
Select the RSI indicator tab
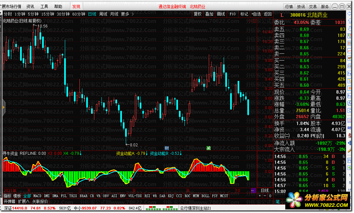147,196
